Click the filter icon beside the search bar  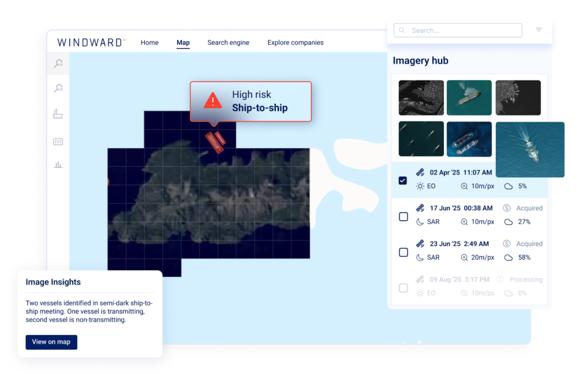point(539,30)
